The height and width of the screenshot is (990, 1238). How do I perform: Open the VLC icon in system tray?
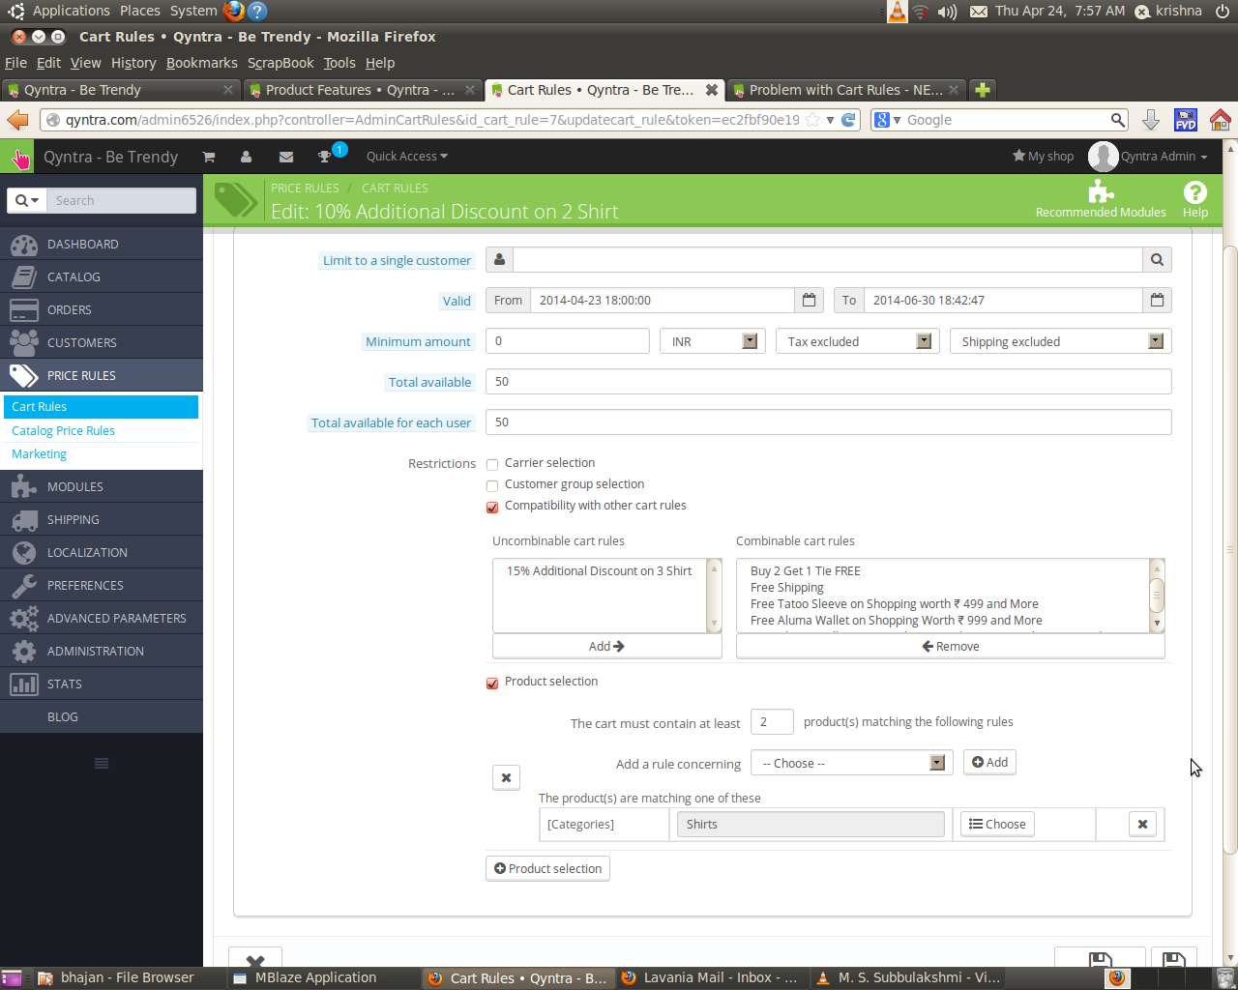pos(898,11)
